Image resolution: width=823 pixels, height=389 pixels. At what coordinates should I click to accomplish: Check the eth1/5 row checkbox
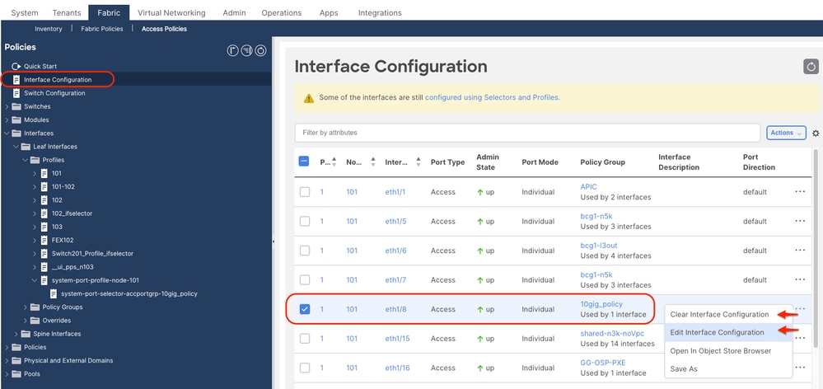coord(305,222)
